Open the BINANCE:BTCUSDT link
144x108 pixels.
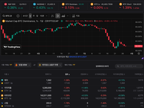(x=78, y=57)
